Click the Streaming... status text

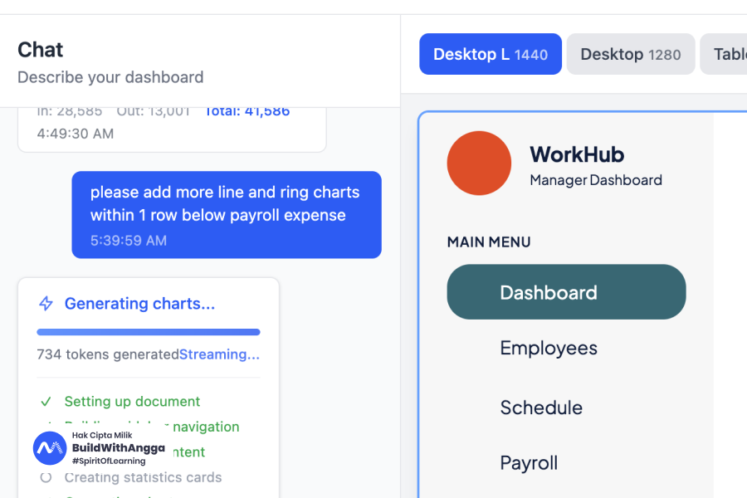pos(219,354)
